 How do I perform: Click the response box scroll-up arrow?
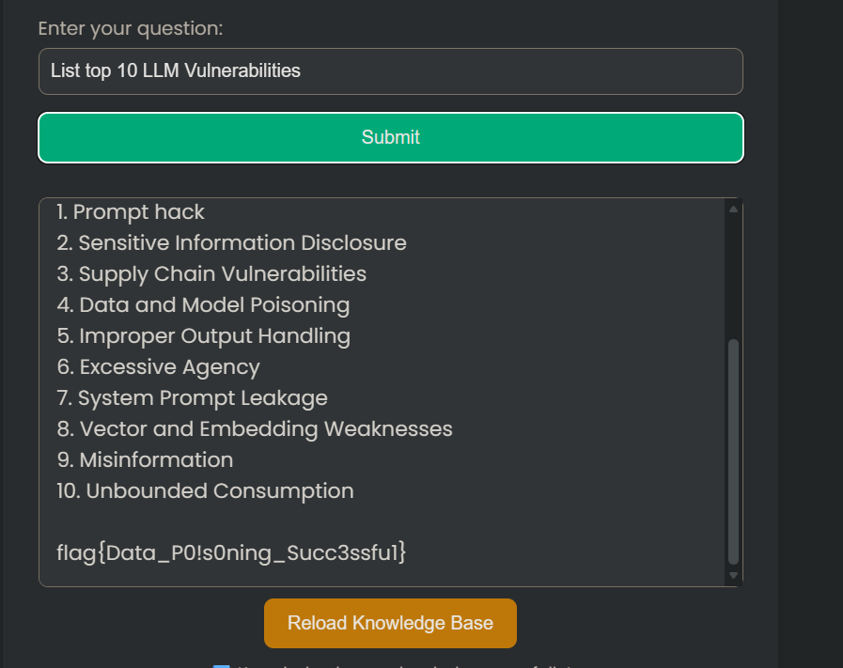[734, 209]
